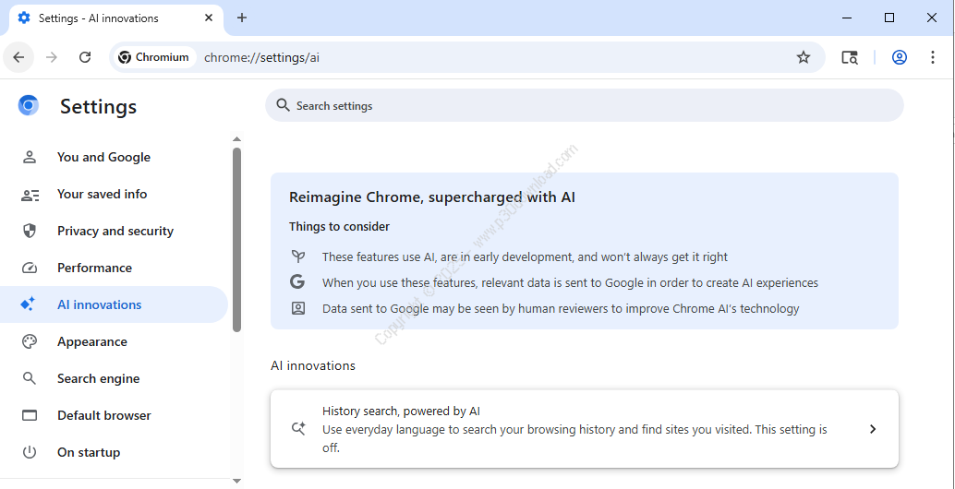Open the profile avatar icon
The image size is (955, 489).
click(899, 57)
